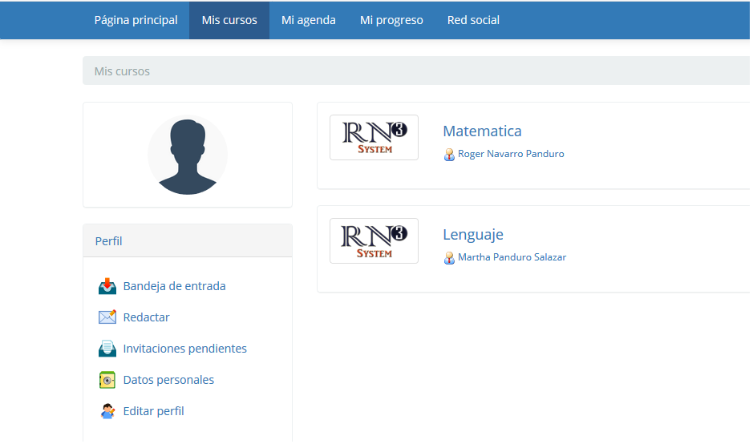The image size is (753, 448).
Task: Open the Lenguaje course title
Action: (473, 235)
